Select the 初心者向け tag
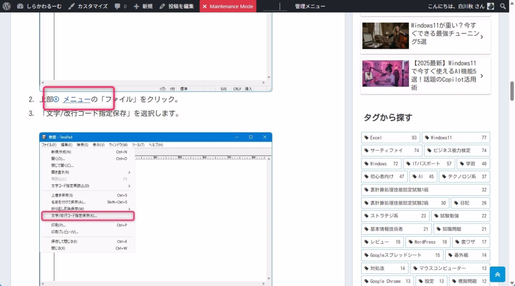 tap(384, 177)
